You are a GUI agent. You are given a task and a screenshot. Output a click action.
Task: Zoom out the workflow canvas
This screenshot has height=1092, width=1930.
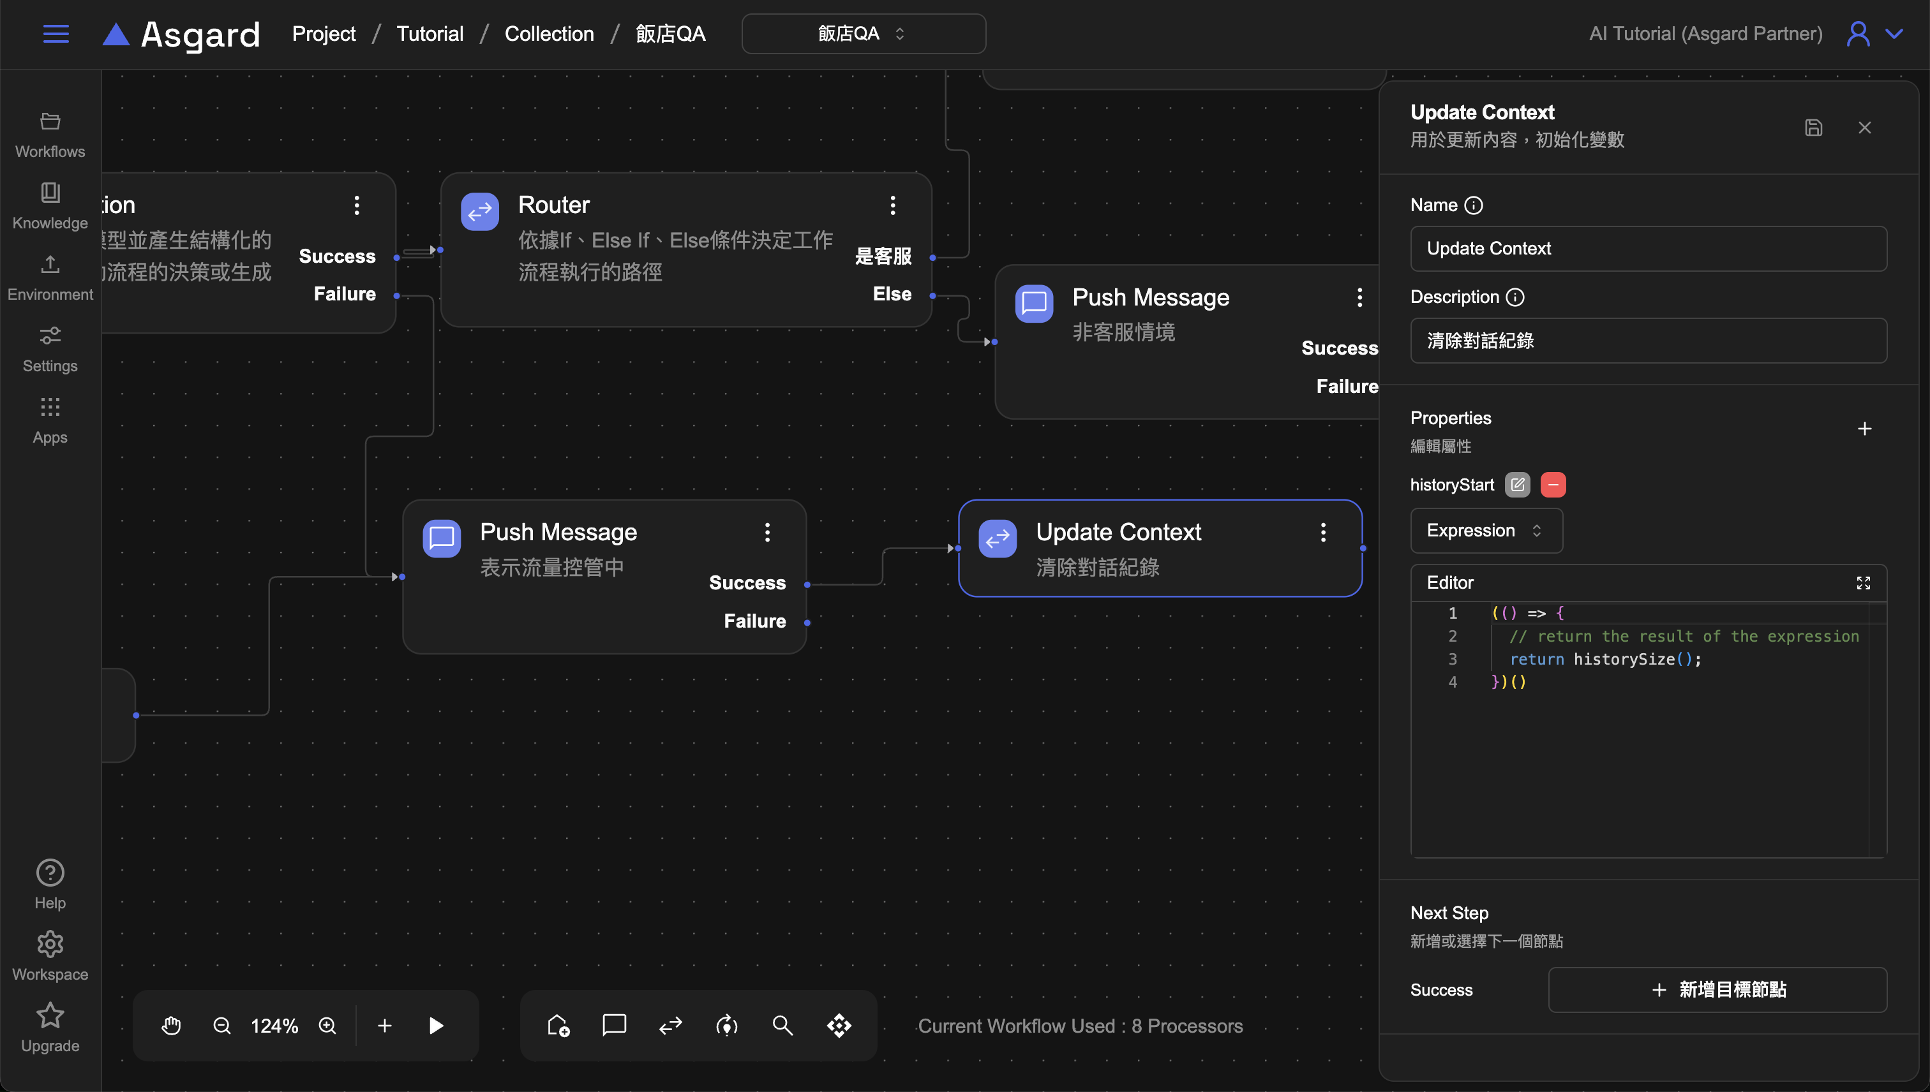[221, 1025]
